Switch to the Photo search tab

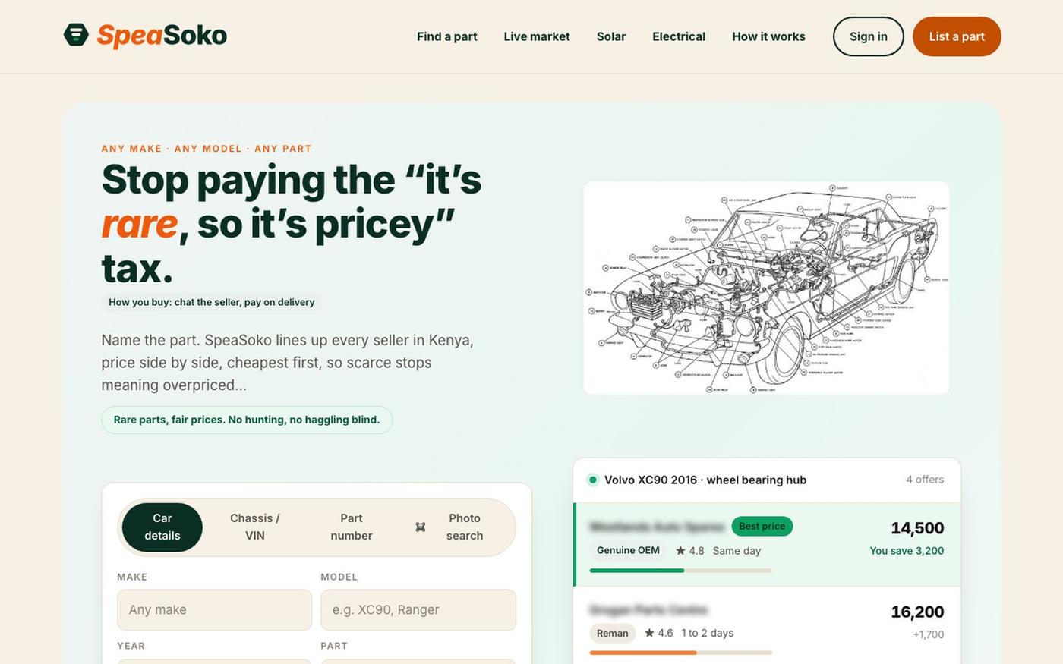[456, 527]
